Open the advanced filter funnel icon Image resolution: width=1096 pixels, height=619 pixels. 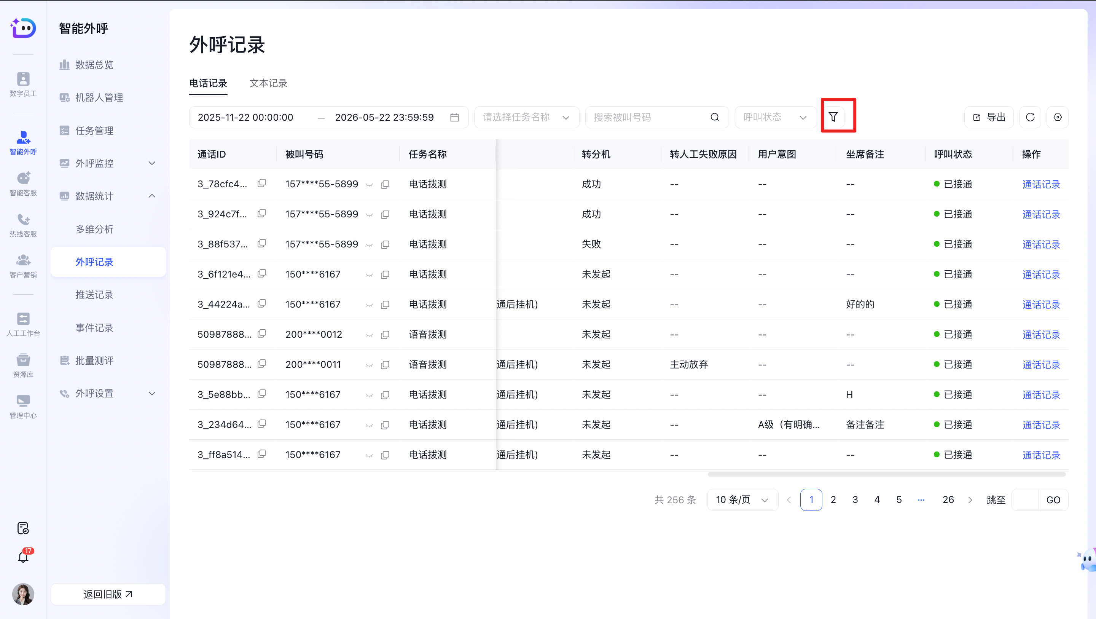click(x=833, y=117)
